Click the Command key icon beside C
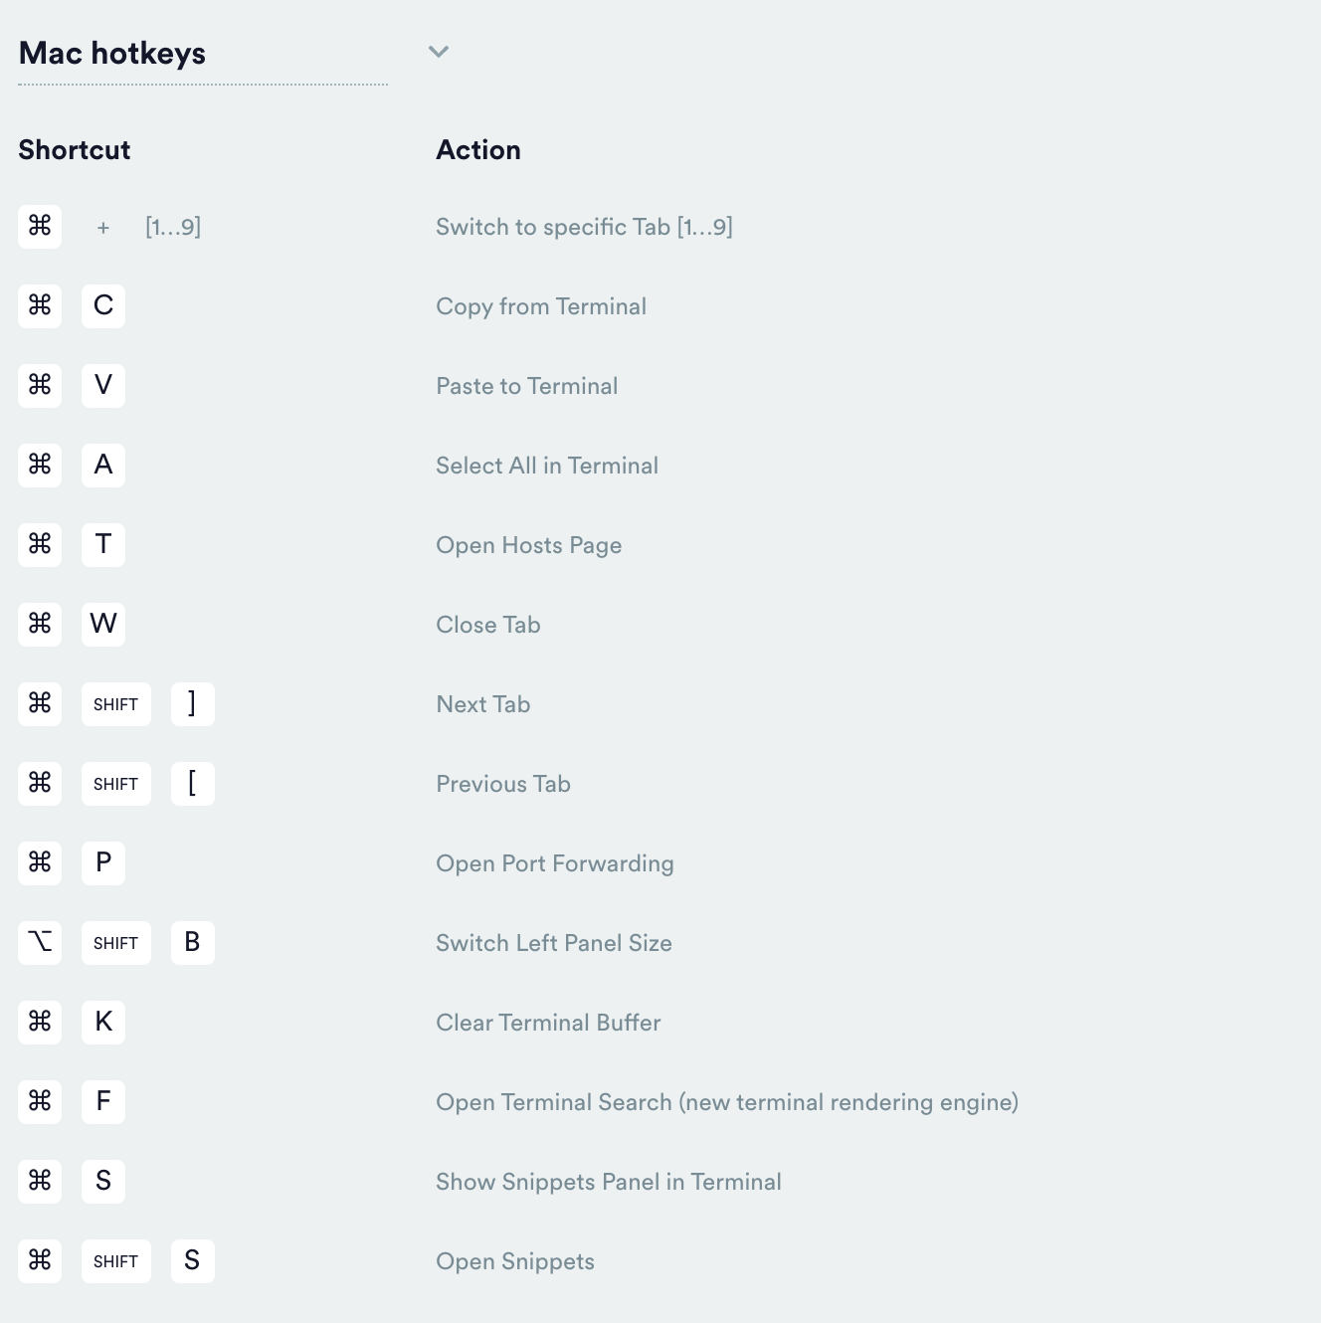This screenshot has width=1321, height=1323. pos(40,305)
